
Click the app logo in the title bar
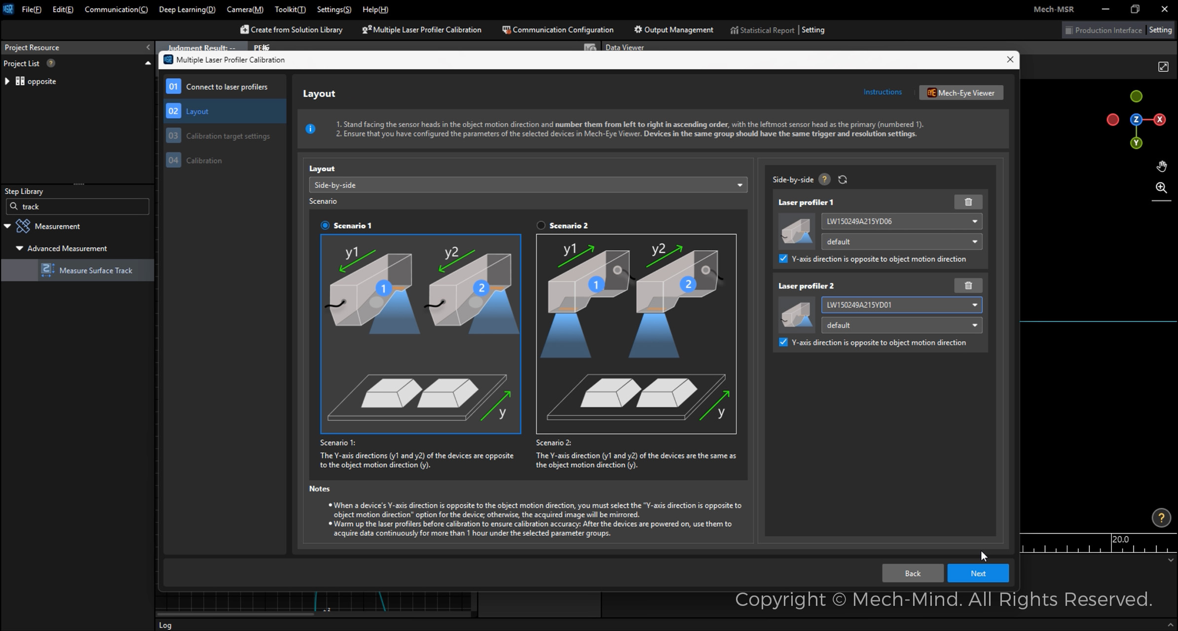(8, 9)
